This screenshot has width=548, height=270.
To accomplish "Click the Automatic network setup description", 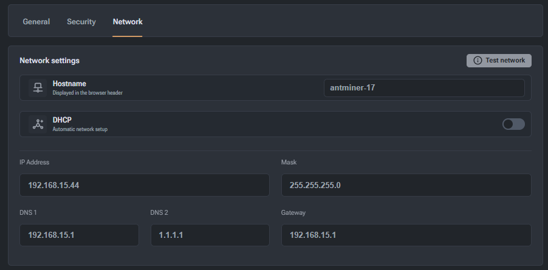I will (80, 129).
